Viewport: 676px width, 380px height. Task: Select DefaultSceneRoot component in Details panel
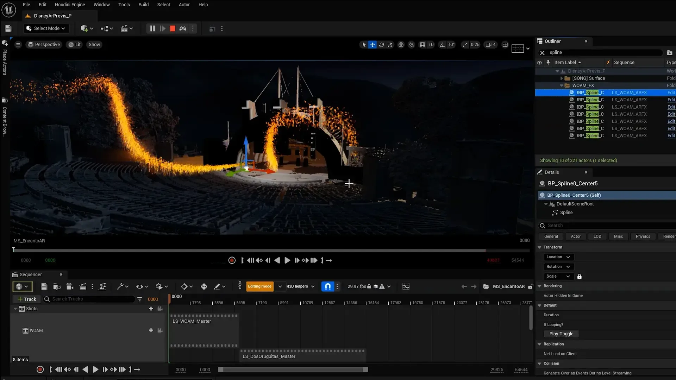click(x=575, y=204)
